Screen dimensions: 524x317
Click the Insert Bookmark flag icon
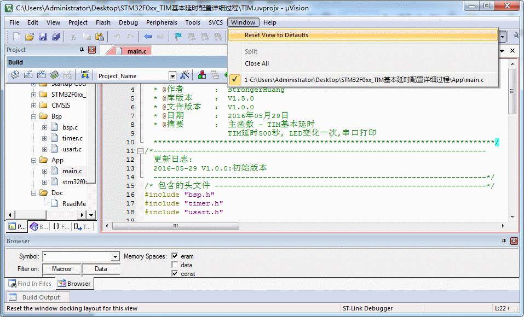(178, 37)
